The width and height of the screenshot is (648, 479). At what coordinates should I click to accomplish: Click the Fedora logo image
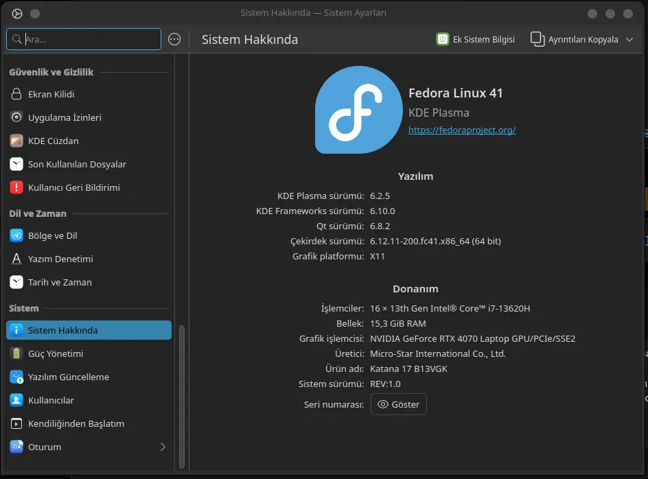(359, 110)
